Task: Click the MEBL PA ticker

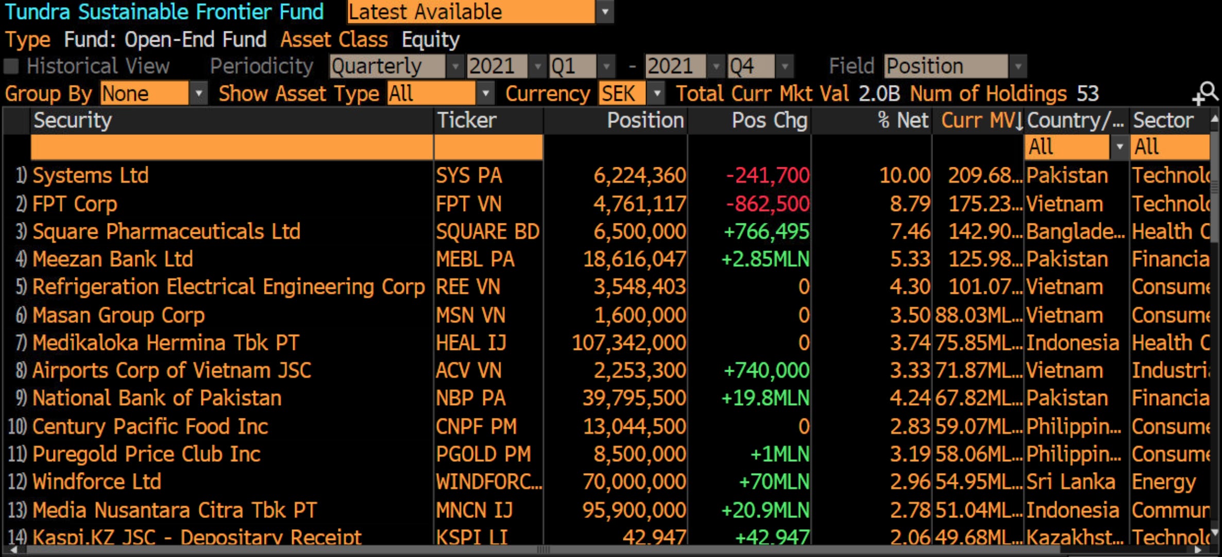Action: click(475, 259)
